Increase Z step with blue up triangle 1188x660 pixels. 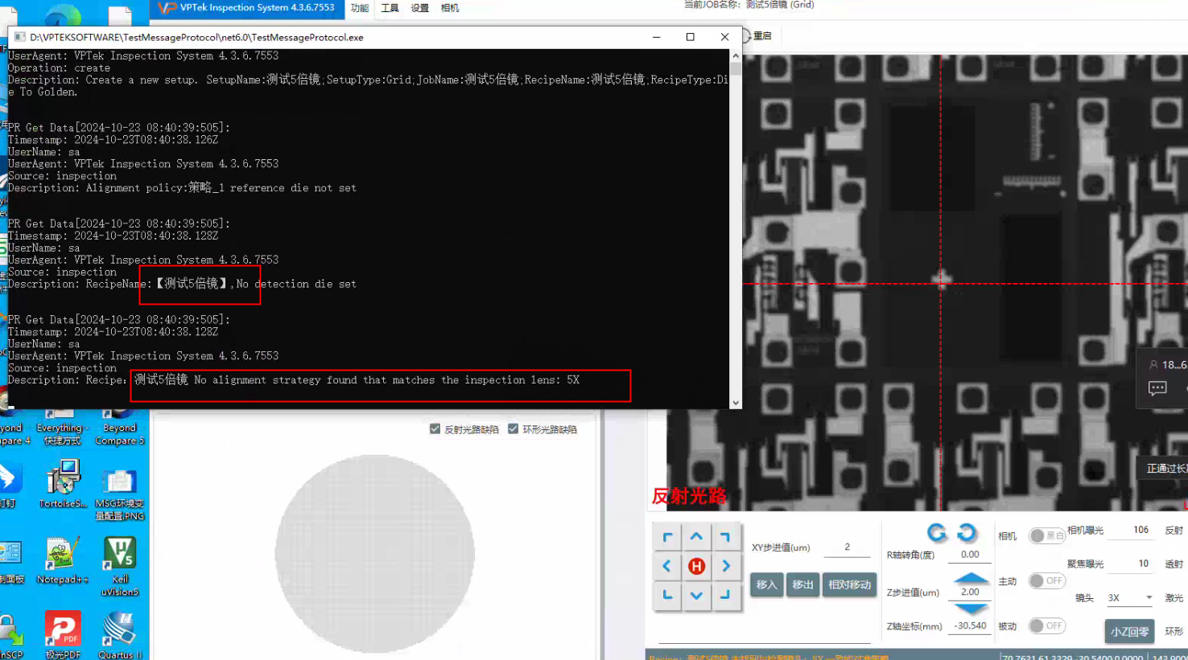(970, 578)
